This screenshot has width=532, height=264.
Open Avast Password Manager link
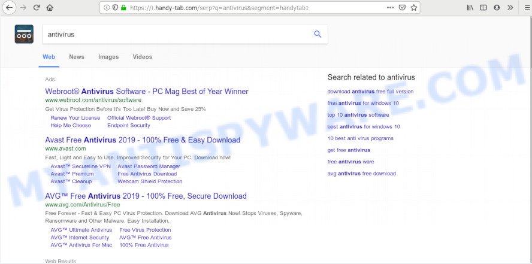(x=149, y=166)
